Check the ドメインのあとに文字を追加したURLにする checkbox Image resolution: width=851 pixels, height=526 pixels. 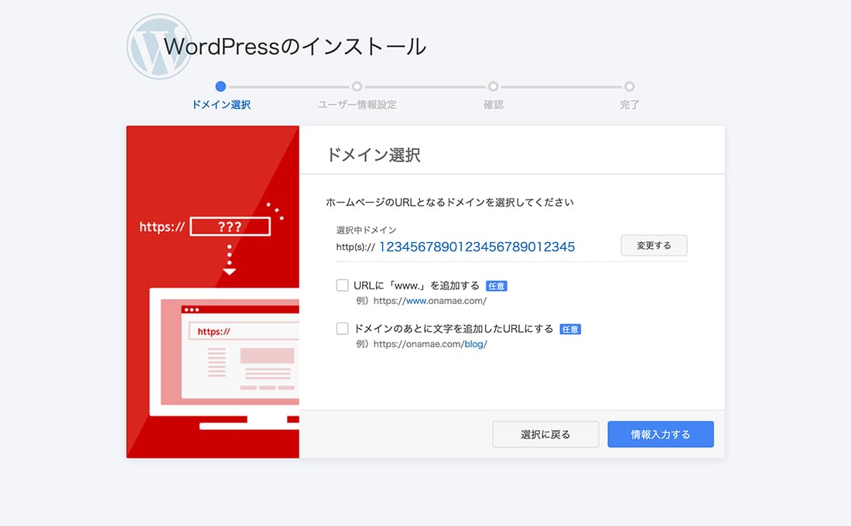tap(342, 329)
